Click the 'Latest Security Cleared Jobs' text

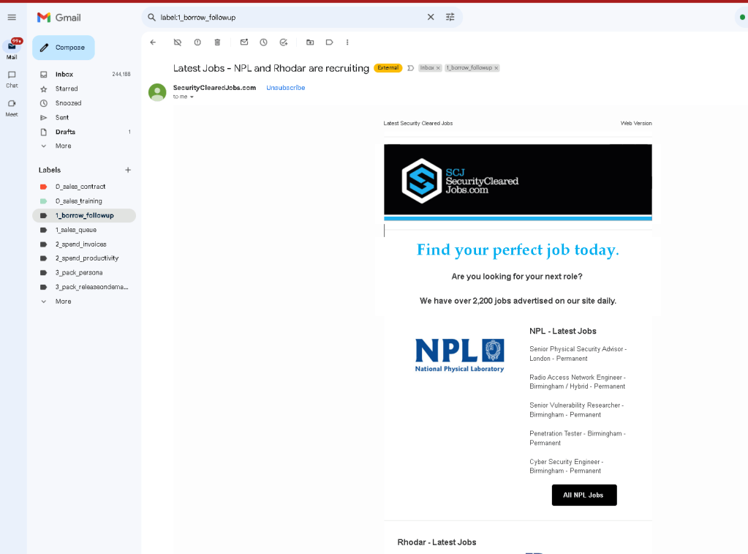[418, 123]
